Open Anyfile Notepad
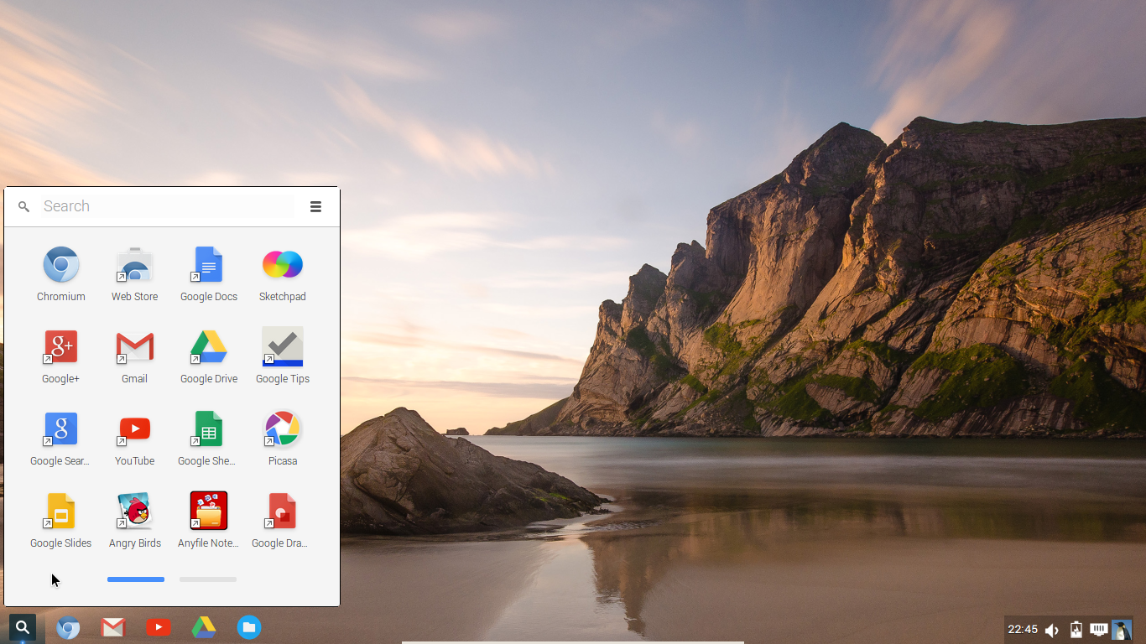The height and width of the screenshot is (644, 1146). [208, 511]
